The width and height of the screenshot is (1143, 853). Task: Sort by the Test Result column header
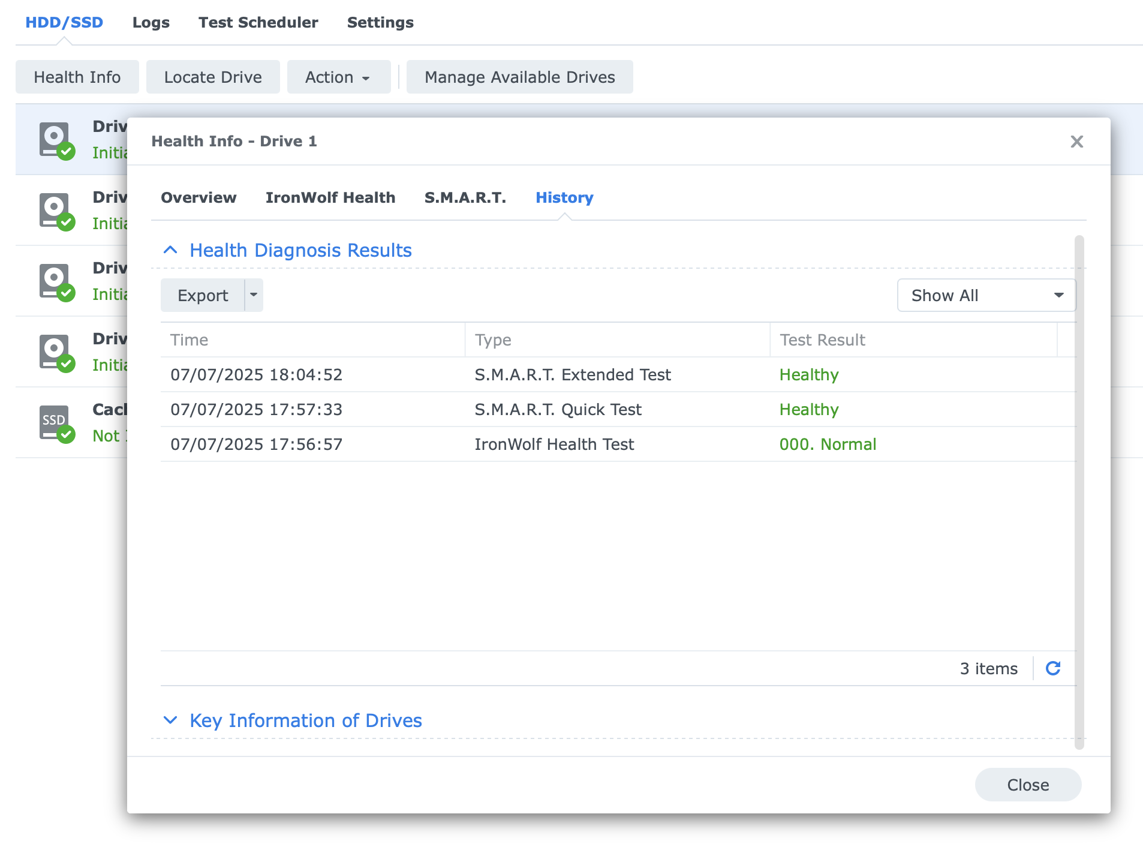tap(914, 340)
